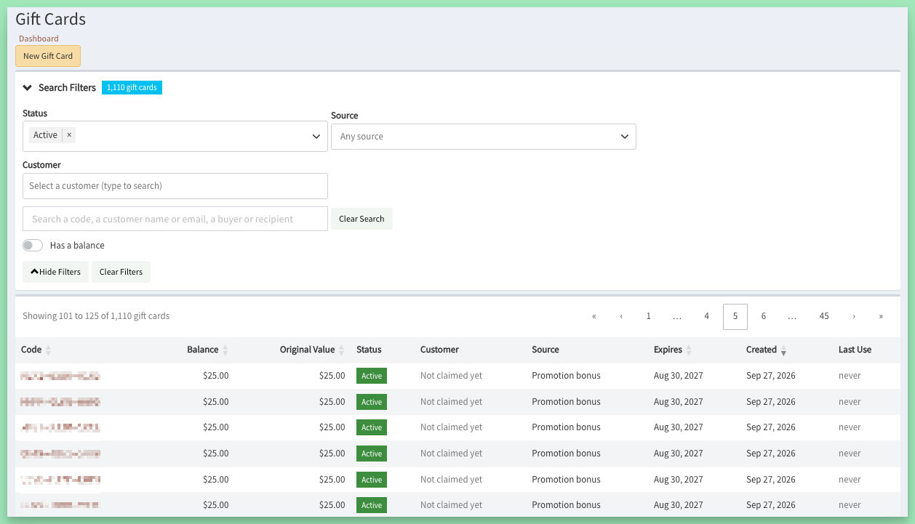Collapse the Search Filters section header
The height and width of the screenshot is (524, 915).
pyautogui.click(x=60, y=88)
